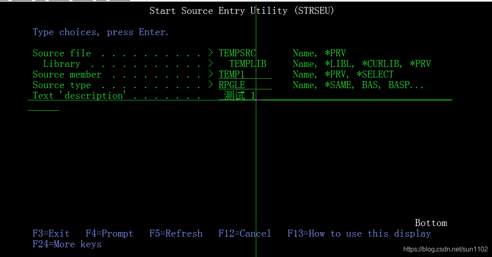Click F4=Prompt function key
Viewport: 492px width, 257px height.
[x=110, y=234]
